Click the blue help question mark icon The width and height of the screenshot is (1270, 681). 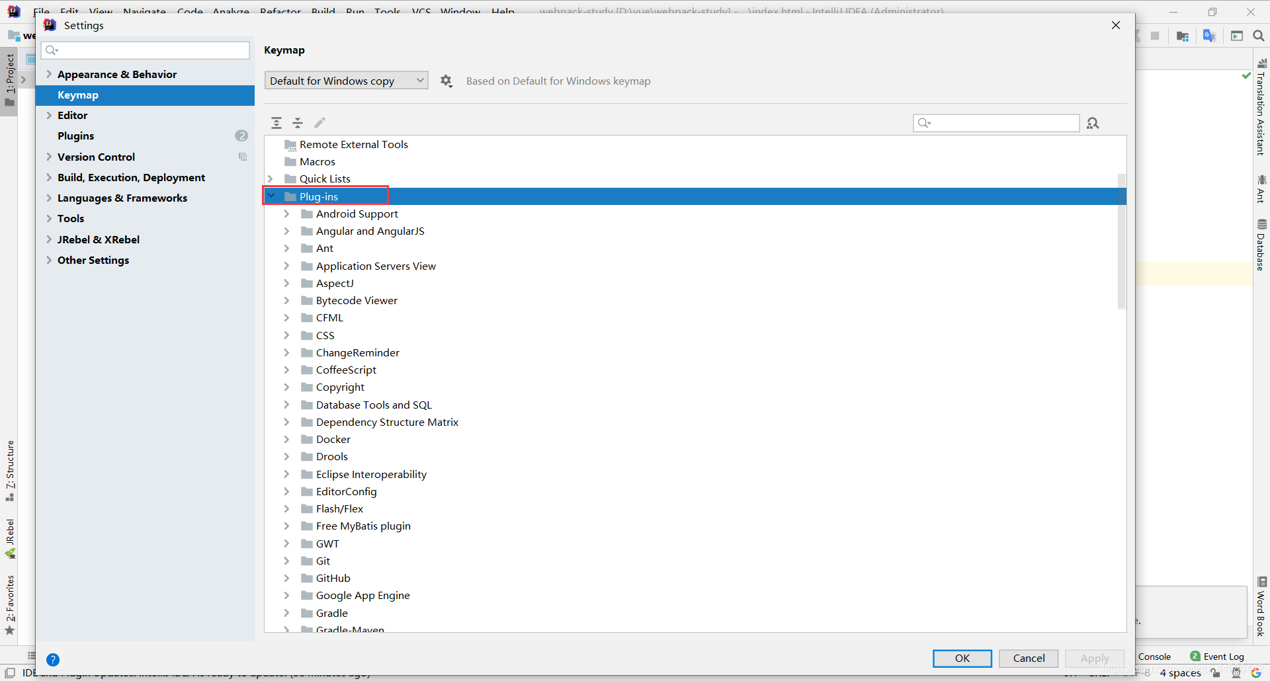(x=53, y=659)
